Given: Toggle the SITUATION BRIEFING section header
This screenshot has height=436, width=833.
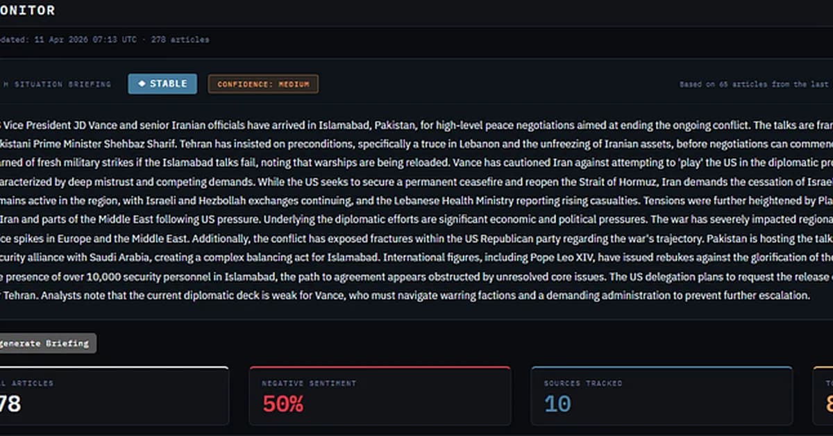Looking at the screenshot, I should click(x=56, y=83).
